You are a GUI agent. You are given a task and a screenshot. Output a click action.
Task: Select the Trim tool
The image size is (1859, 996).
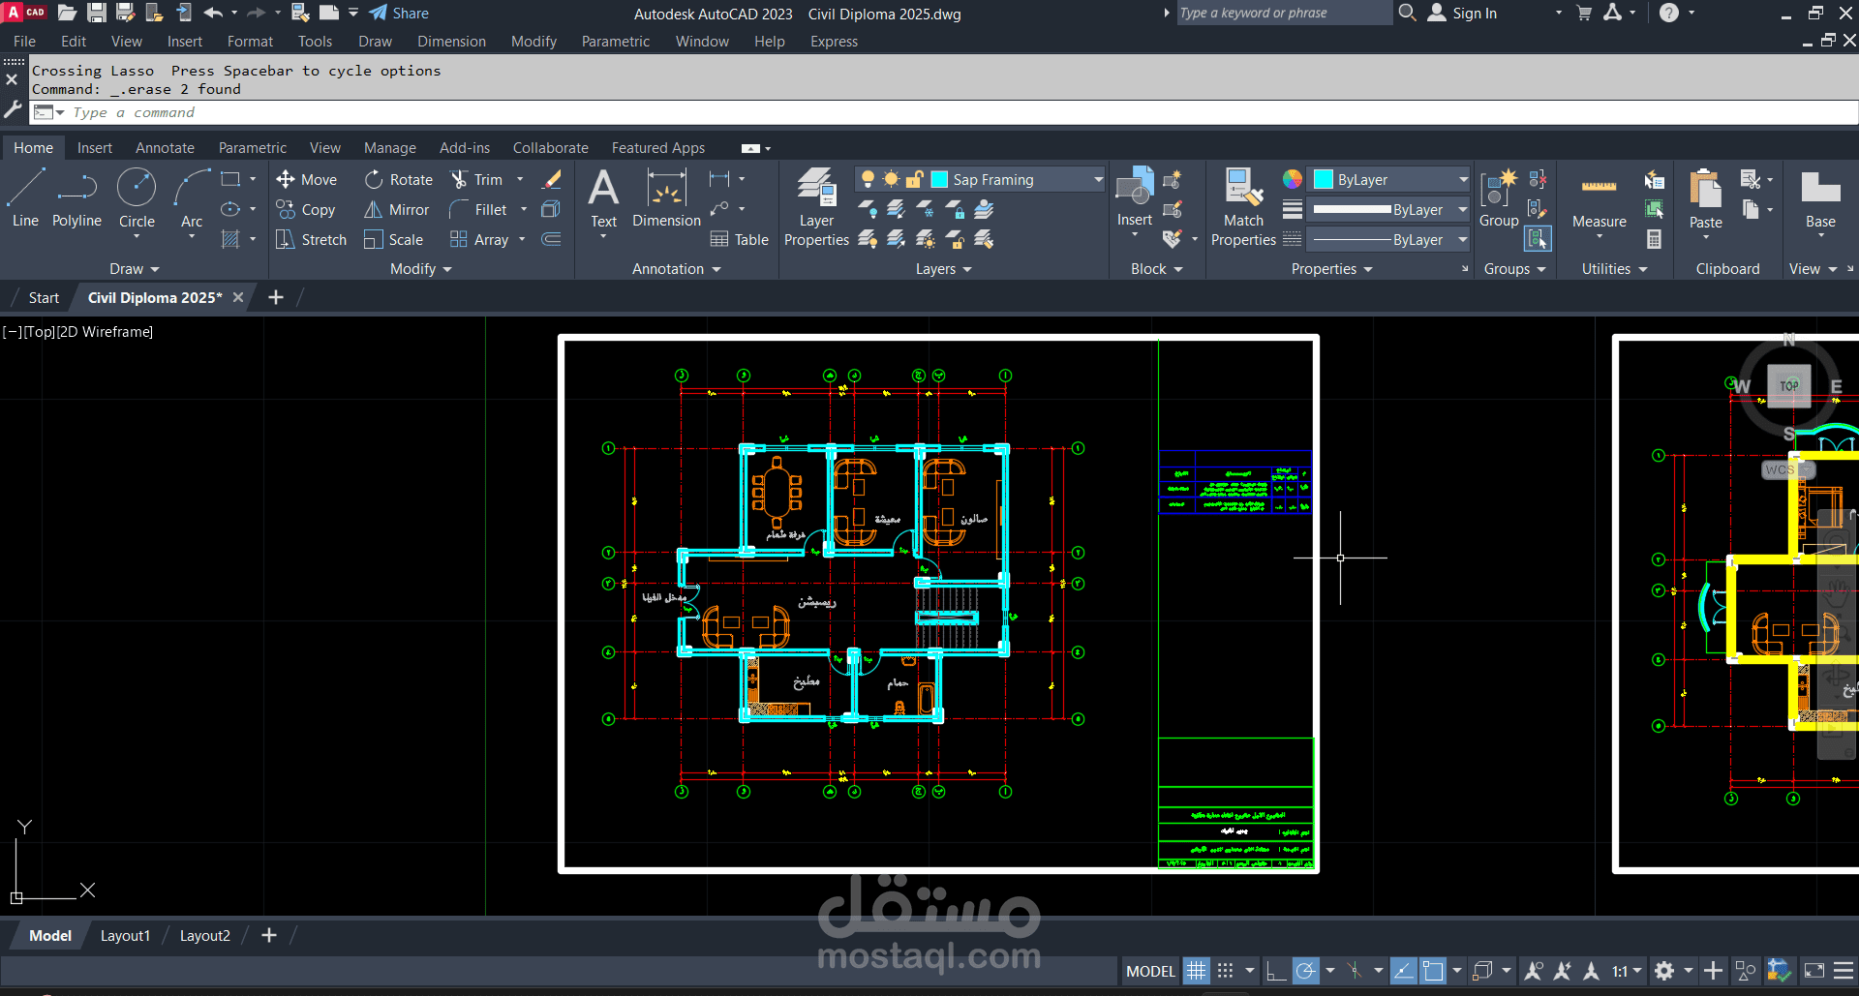(x=476, y=180)
